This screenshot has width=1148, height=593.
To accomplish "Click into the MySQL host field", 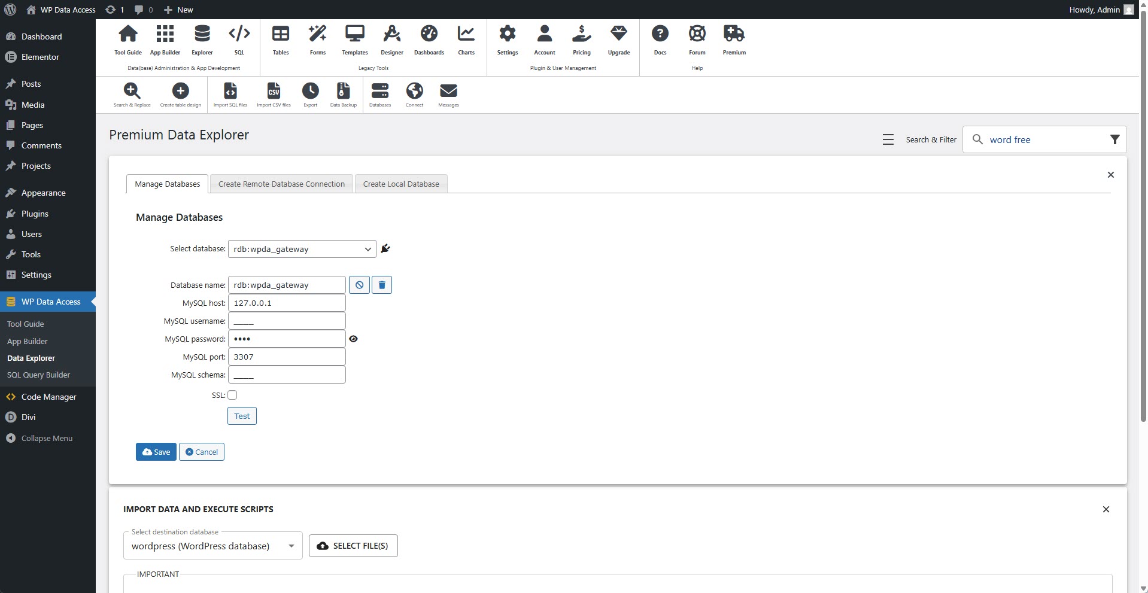I will (x=287, y=303).
